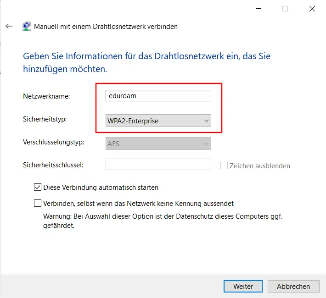This screenshot has height=298, width=326.
Task: Close the wireless network dialog window
Action: click(312, 9)
